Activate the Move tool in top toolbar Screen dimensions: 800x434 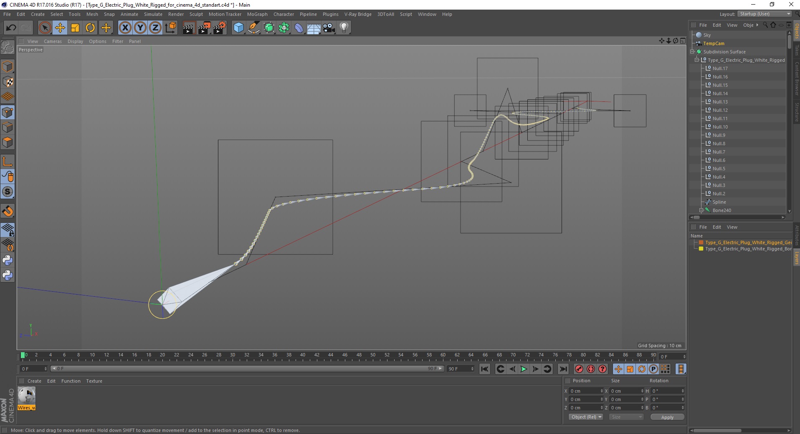60,28
